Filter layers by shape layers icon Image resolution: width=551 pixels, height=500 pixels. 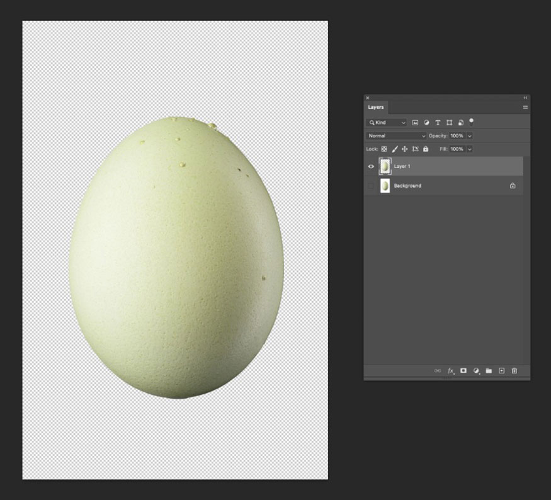[x=449, y=123]
